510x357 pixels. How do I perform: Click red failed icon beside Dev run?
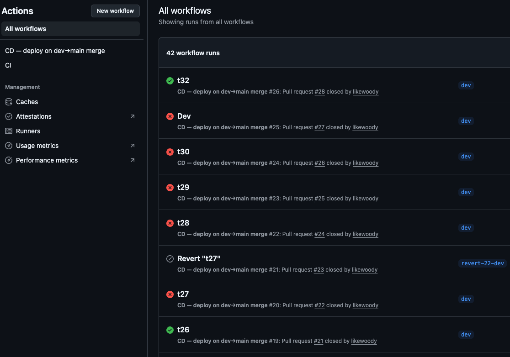170,116
